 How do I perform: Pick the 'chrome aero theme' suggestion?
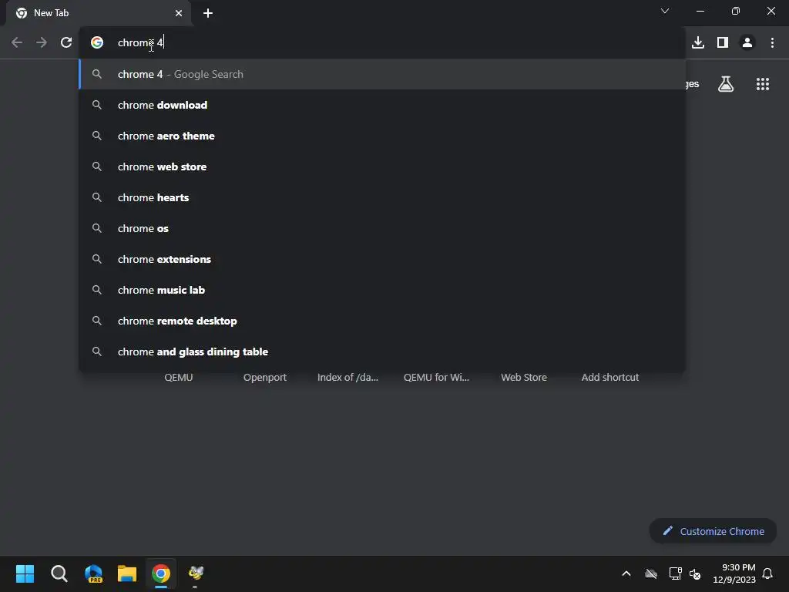[382, 136]
